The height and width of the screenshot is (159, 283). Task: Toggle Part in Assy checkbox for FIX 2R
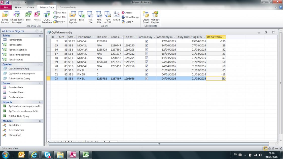click(147, 74)
